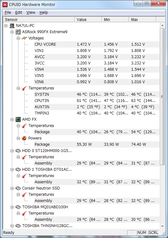Select the SYSTIN temperature row

[97, 94]
